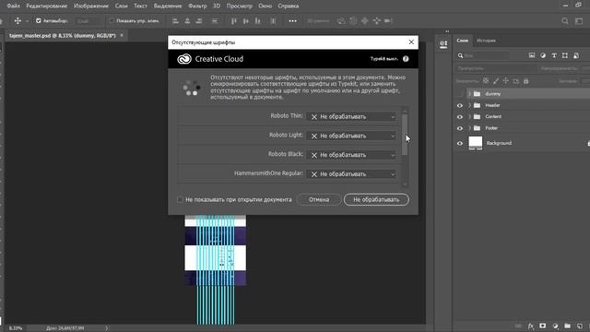This screenshot has width=590, height=332.
Task: Open the Редактирование menu
Action: click(47, 6)
